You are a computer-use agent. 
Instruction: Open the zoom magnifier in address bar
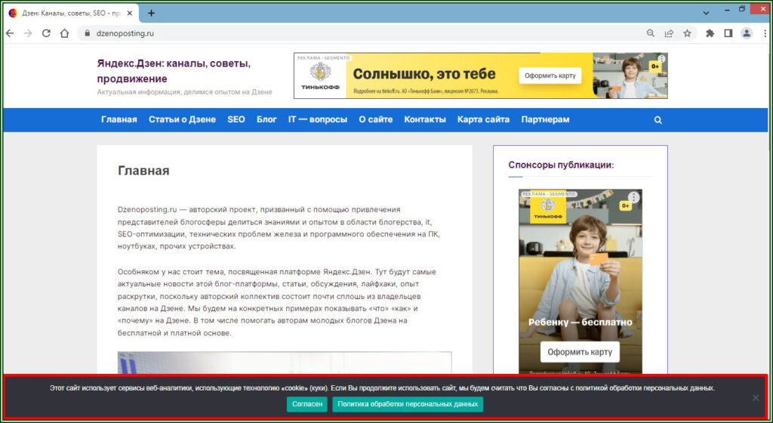click(x=651, y=33)
